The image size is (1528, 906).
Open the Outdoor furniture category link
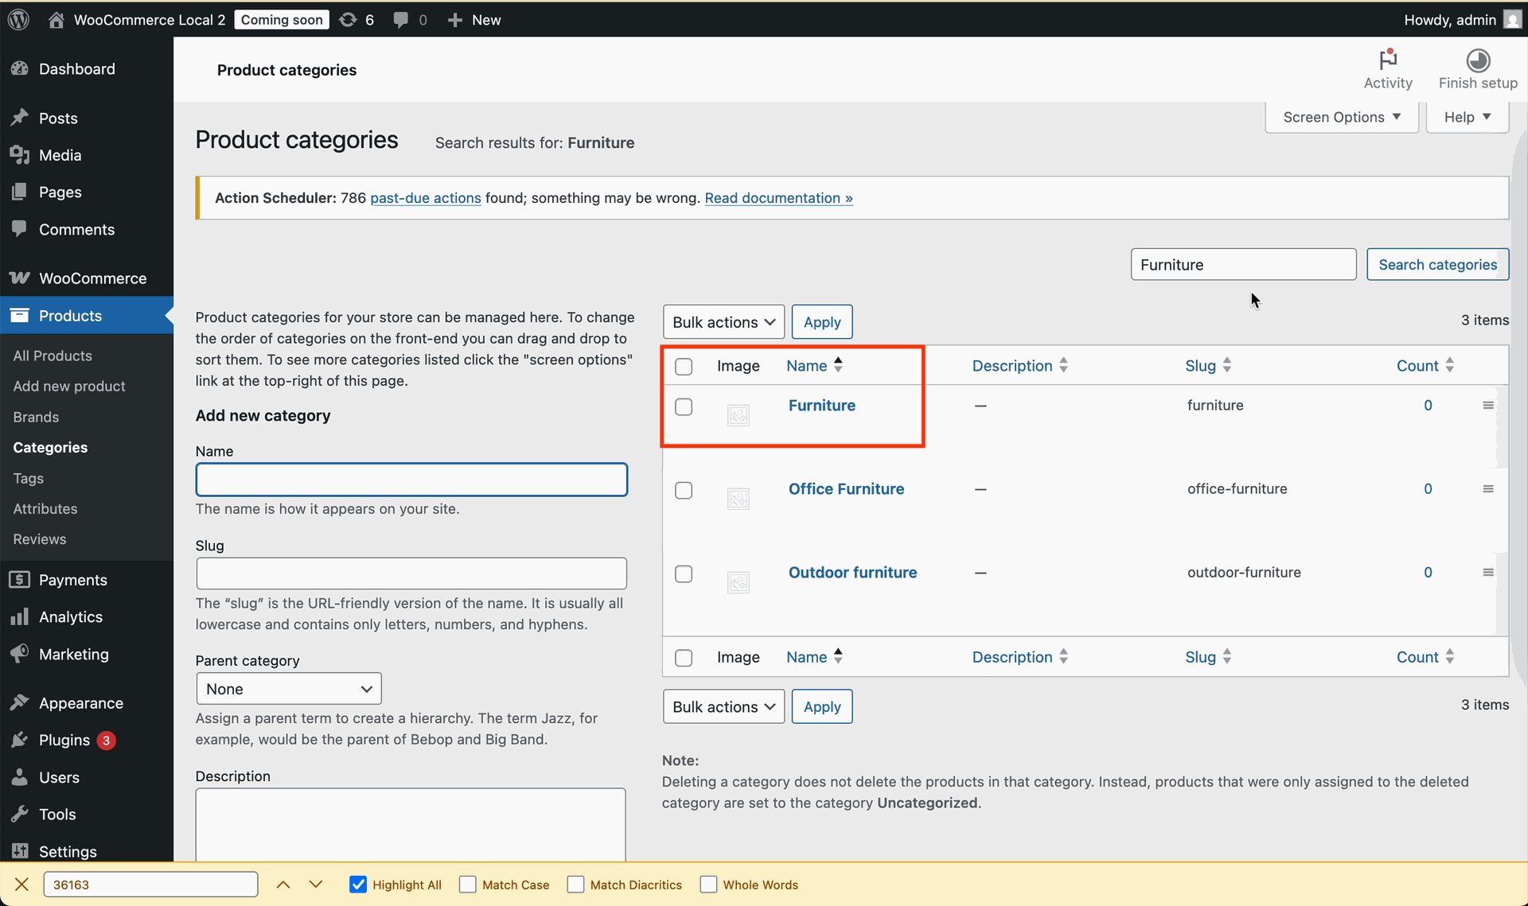852,573
